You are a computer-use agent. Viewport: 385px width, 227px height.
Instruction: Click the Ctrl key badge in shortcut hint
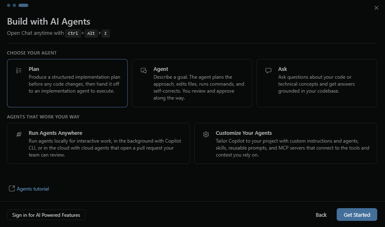click(x=73, y=34)
